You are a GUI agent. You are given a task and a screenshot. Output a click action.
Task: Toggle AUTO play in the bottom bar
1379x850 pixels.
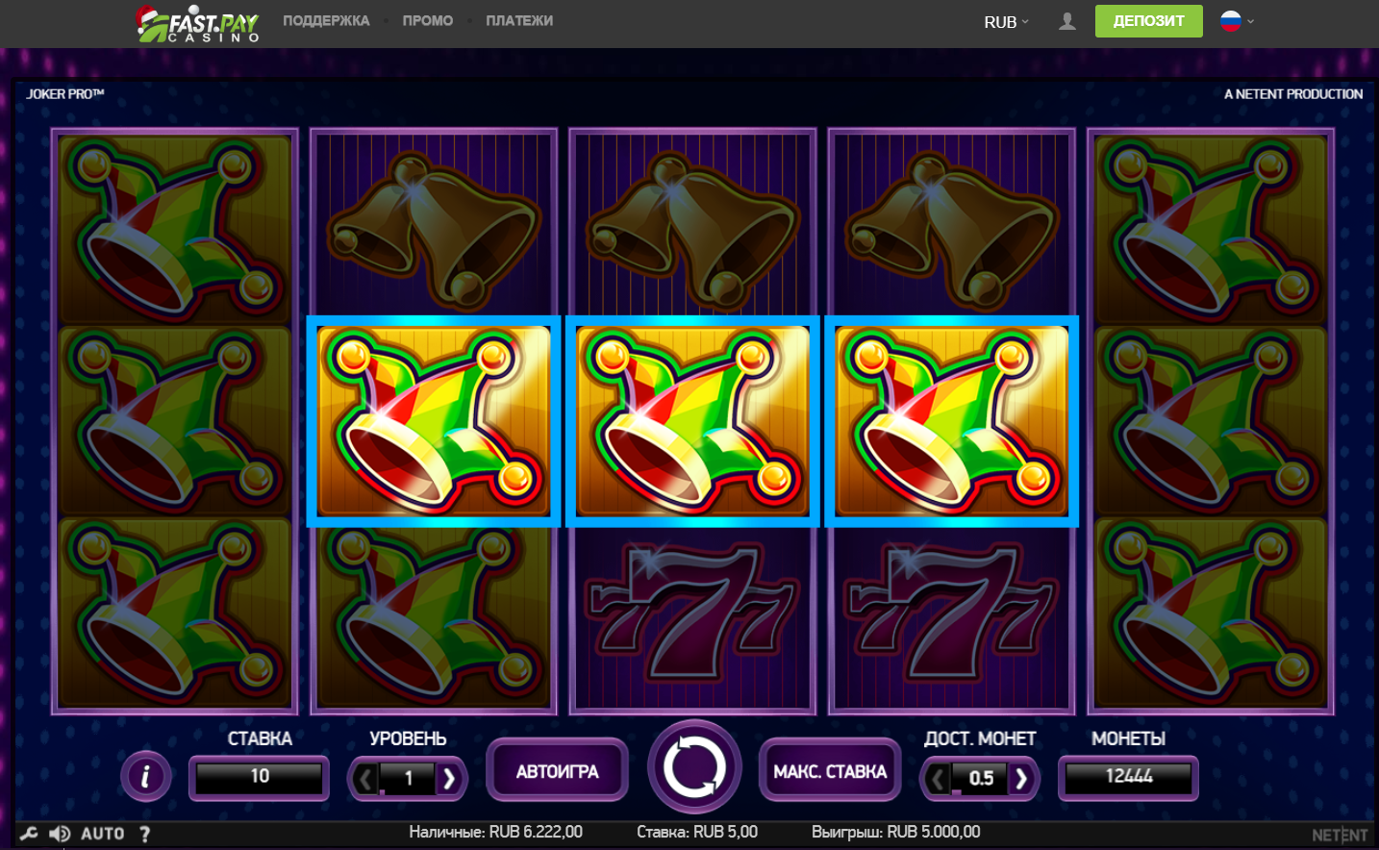[x=103, y=834]
